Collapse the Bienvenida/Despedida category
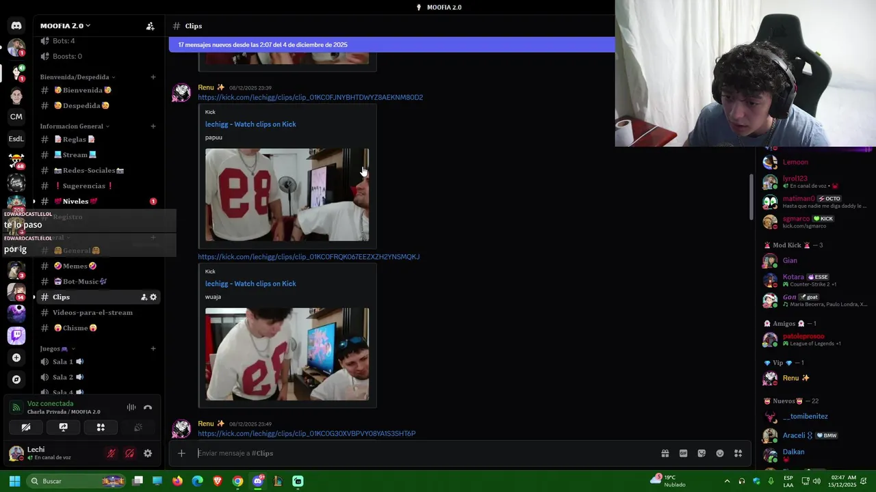The image size is (876, 492). pos(78,77)
